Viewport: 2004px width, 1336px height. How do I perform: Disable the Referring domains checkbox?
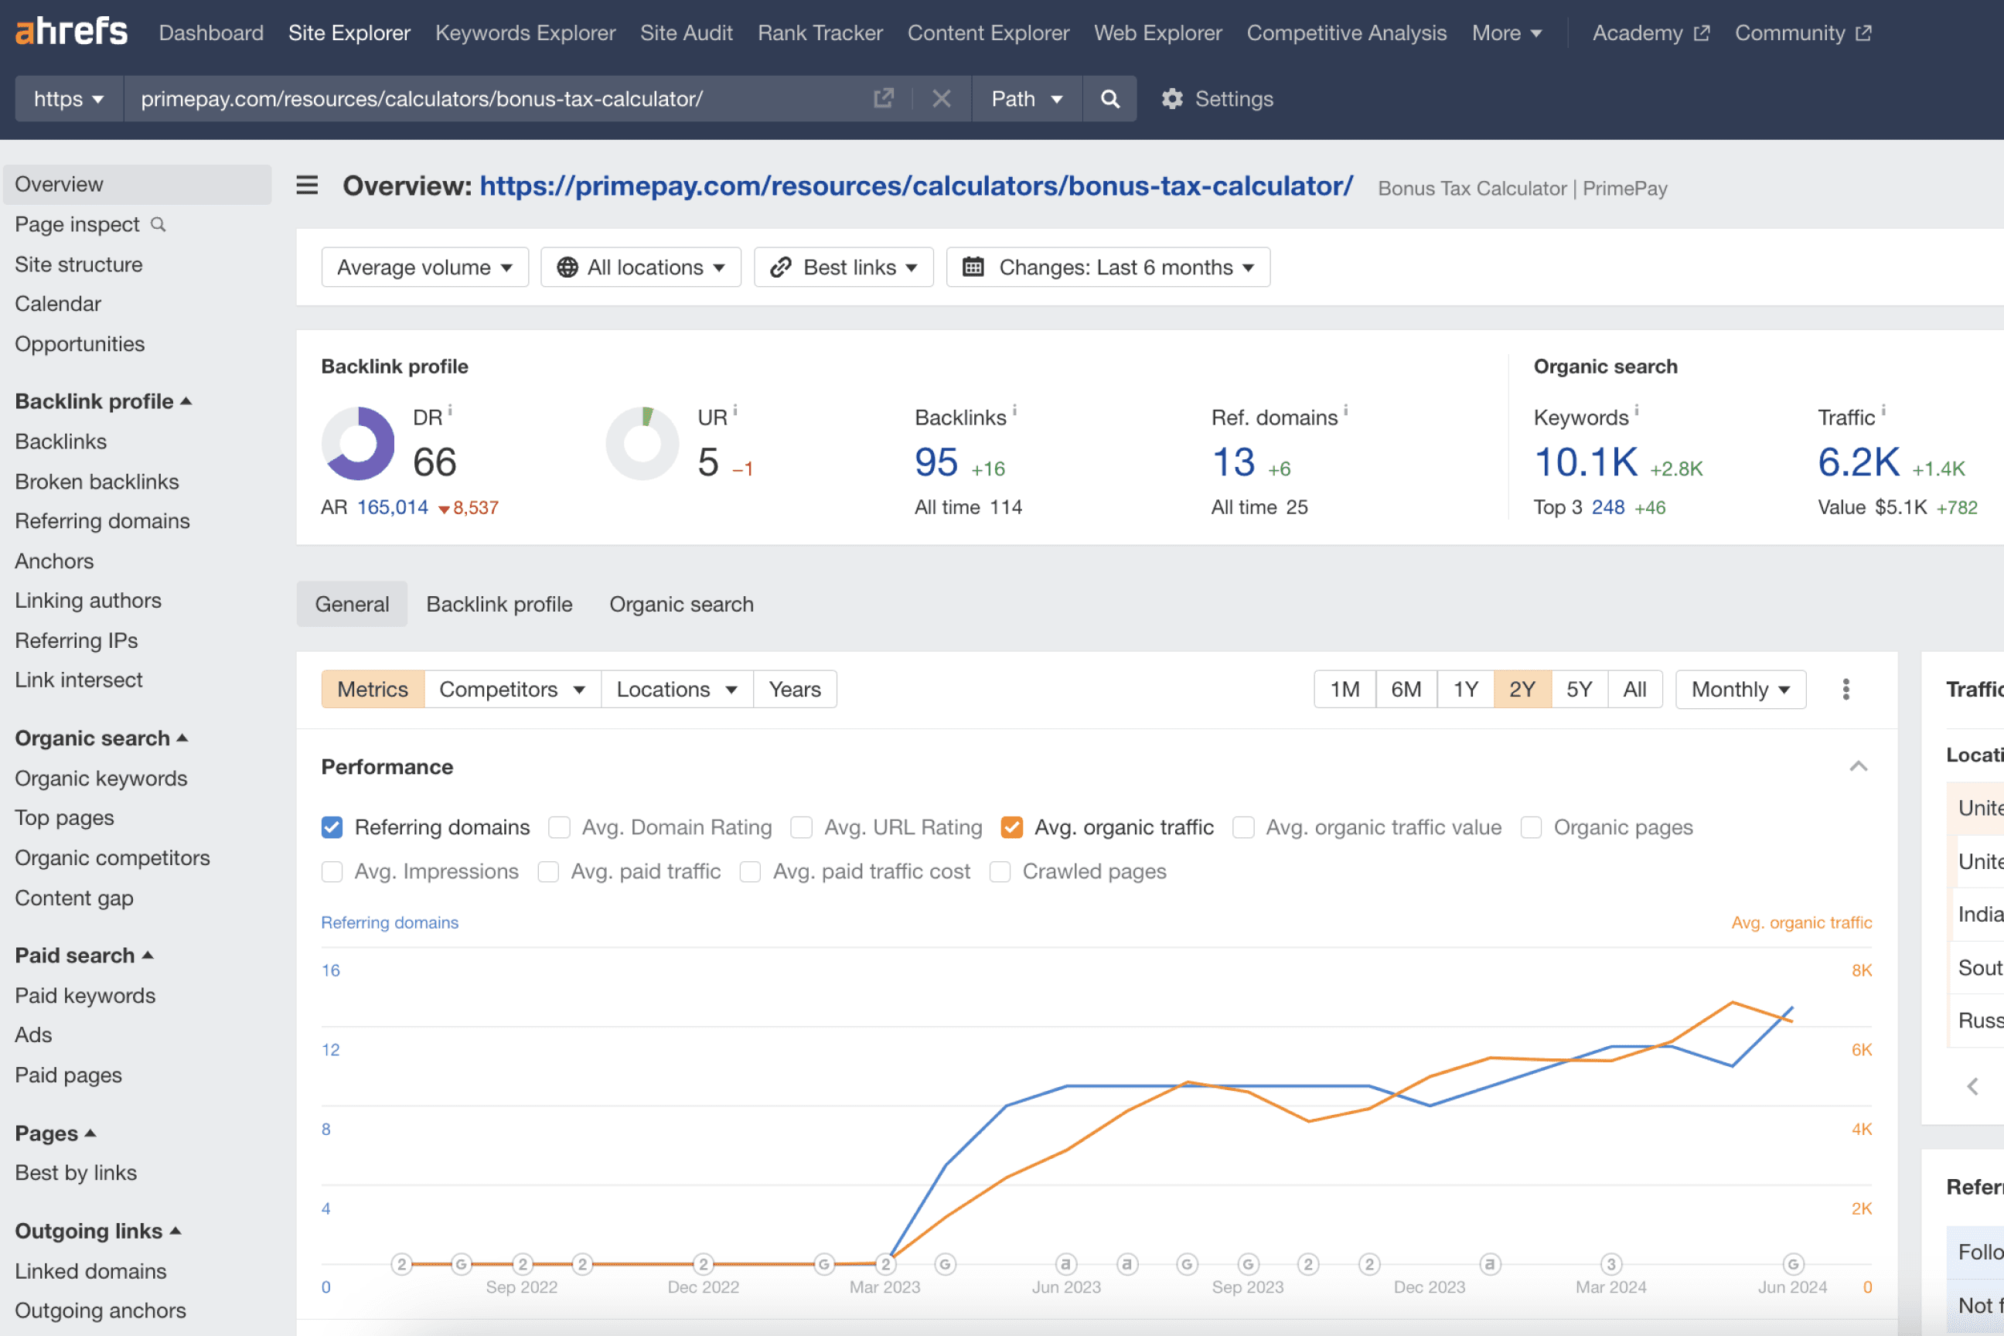[332, 826]
